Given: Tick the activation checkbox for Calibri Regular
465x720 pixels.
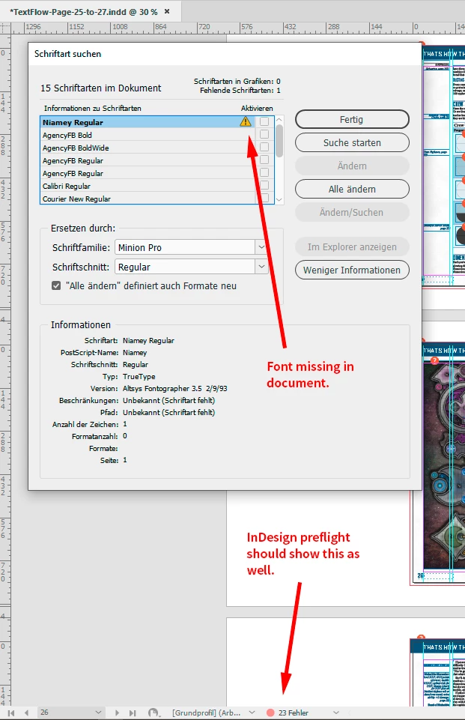Looking at the screenshot, I should 264,185.
